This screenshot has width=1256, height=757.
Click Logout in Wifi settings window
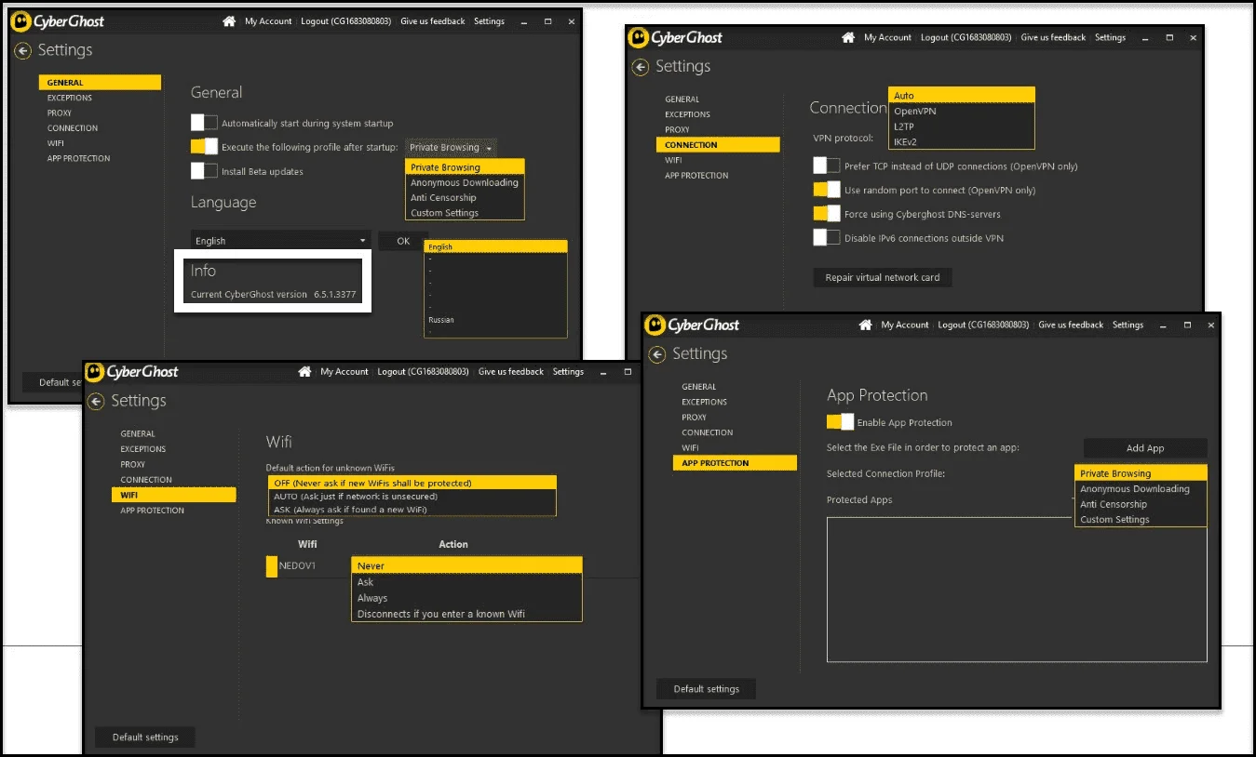(421, 372)
